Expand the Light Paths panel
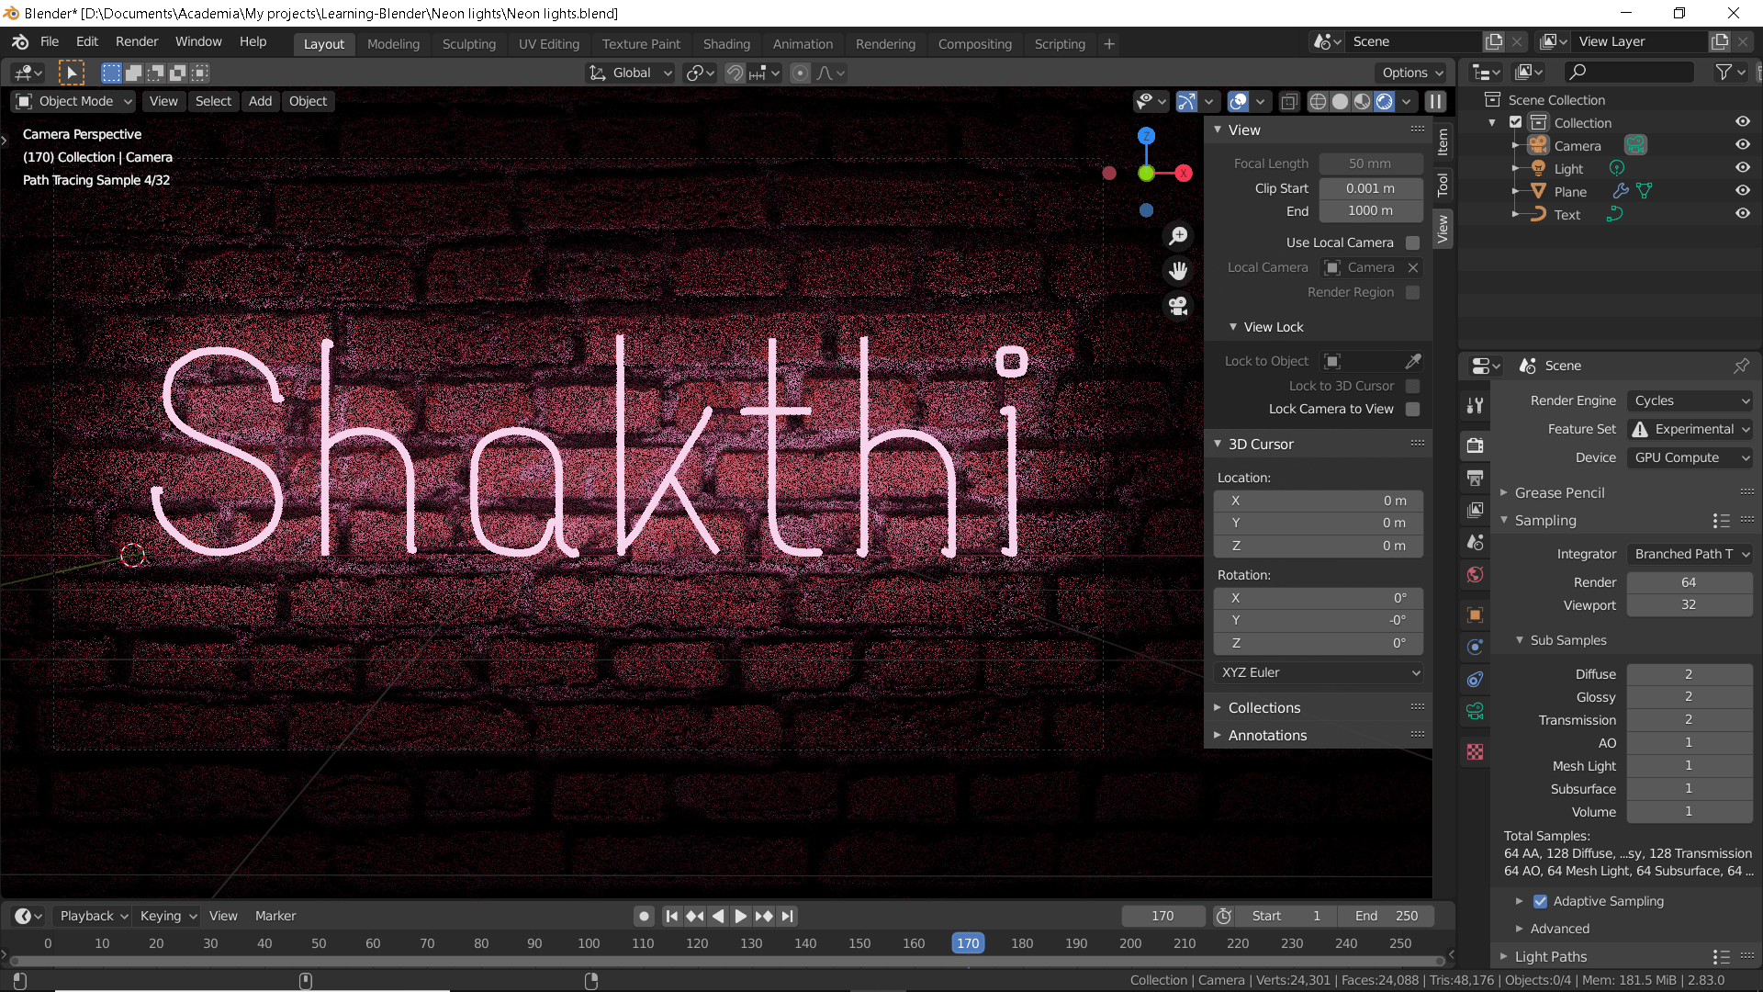1763x992 pixels. click(x=1550, y=957)
